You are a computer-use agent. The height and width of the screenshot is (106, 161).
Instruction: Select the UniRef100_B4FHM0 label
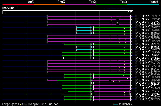(x=147, y=72)
